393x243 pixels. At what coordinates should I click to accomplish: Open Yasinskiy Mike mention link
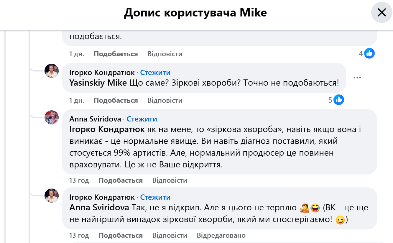(x=98, y=83)
